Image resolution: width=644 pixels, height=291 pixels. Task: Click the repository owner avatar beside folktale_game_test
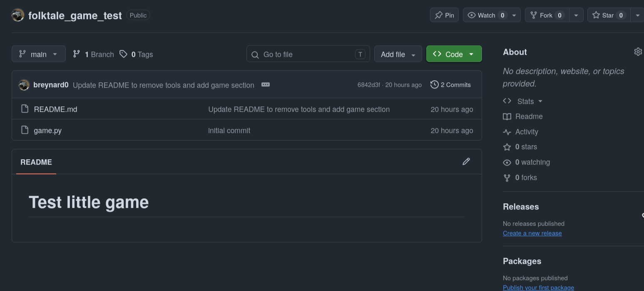pyautogui.click(x=18, y=15)
